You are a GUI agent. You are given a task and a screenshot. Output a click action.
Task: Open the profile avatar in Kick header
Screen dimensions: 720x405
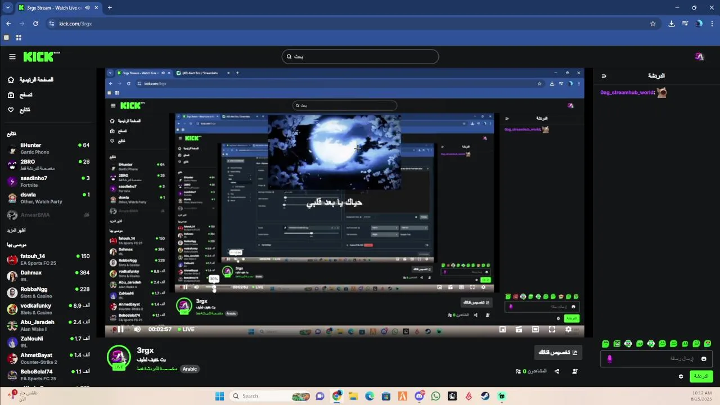tap(699, 57)
